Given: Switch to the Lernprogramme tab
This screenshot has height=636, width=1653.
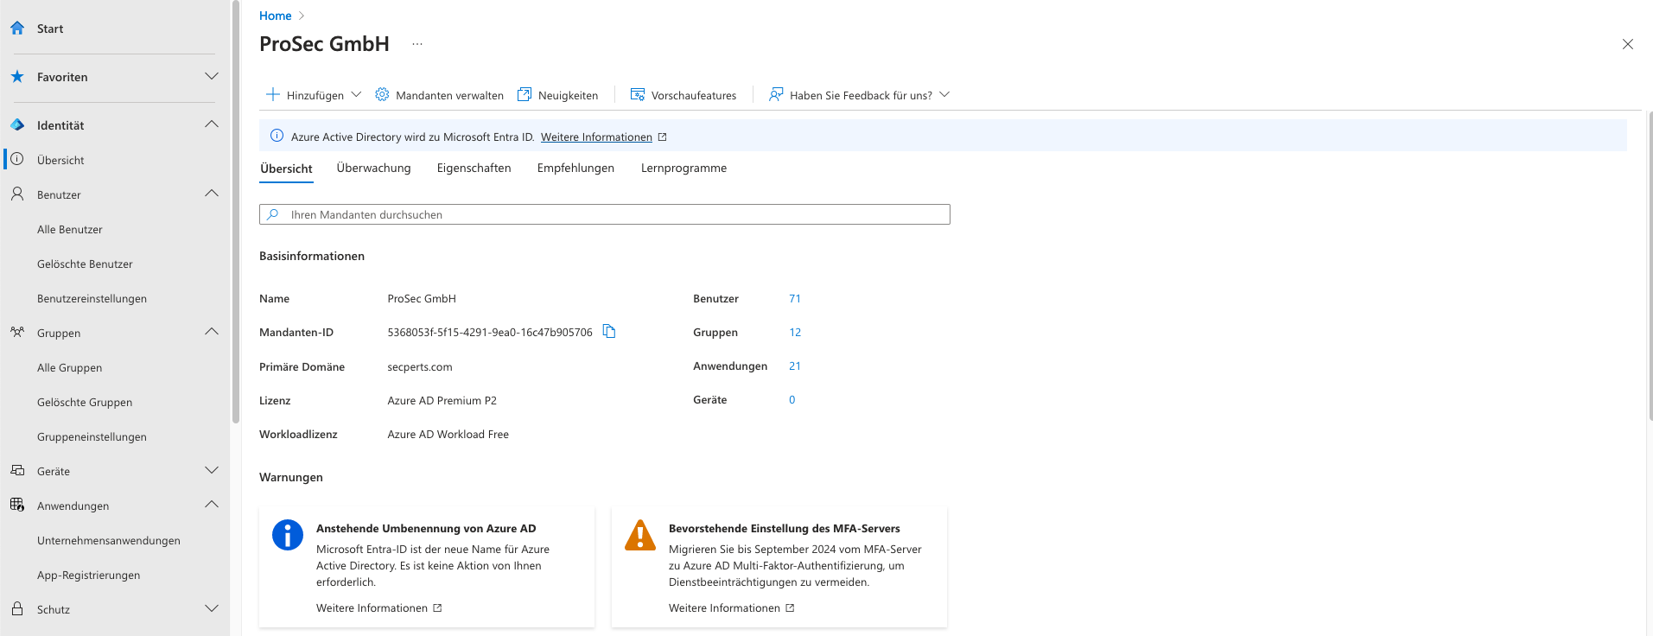Looking at the screenshot, I should coord(683,168).
